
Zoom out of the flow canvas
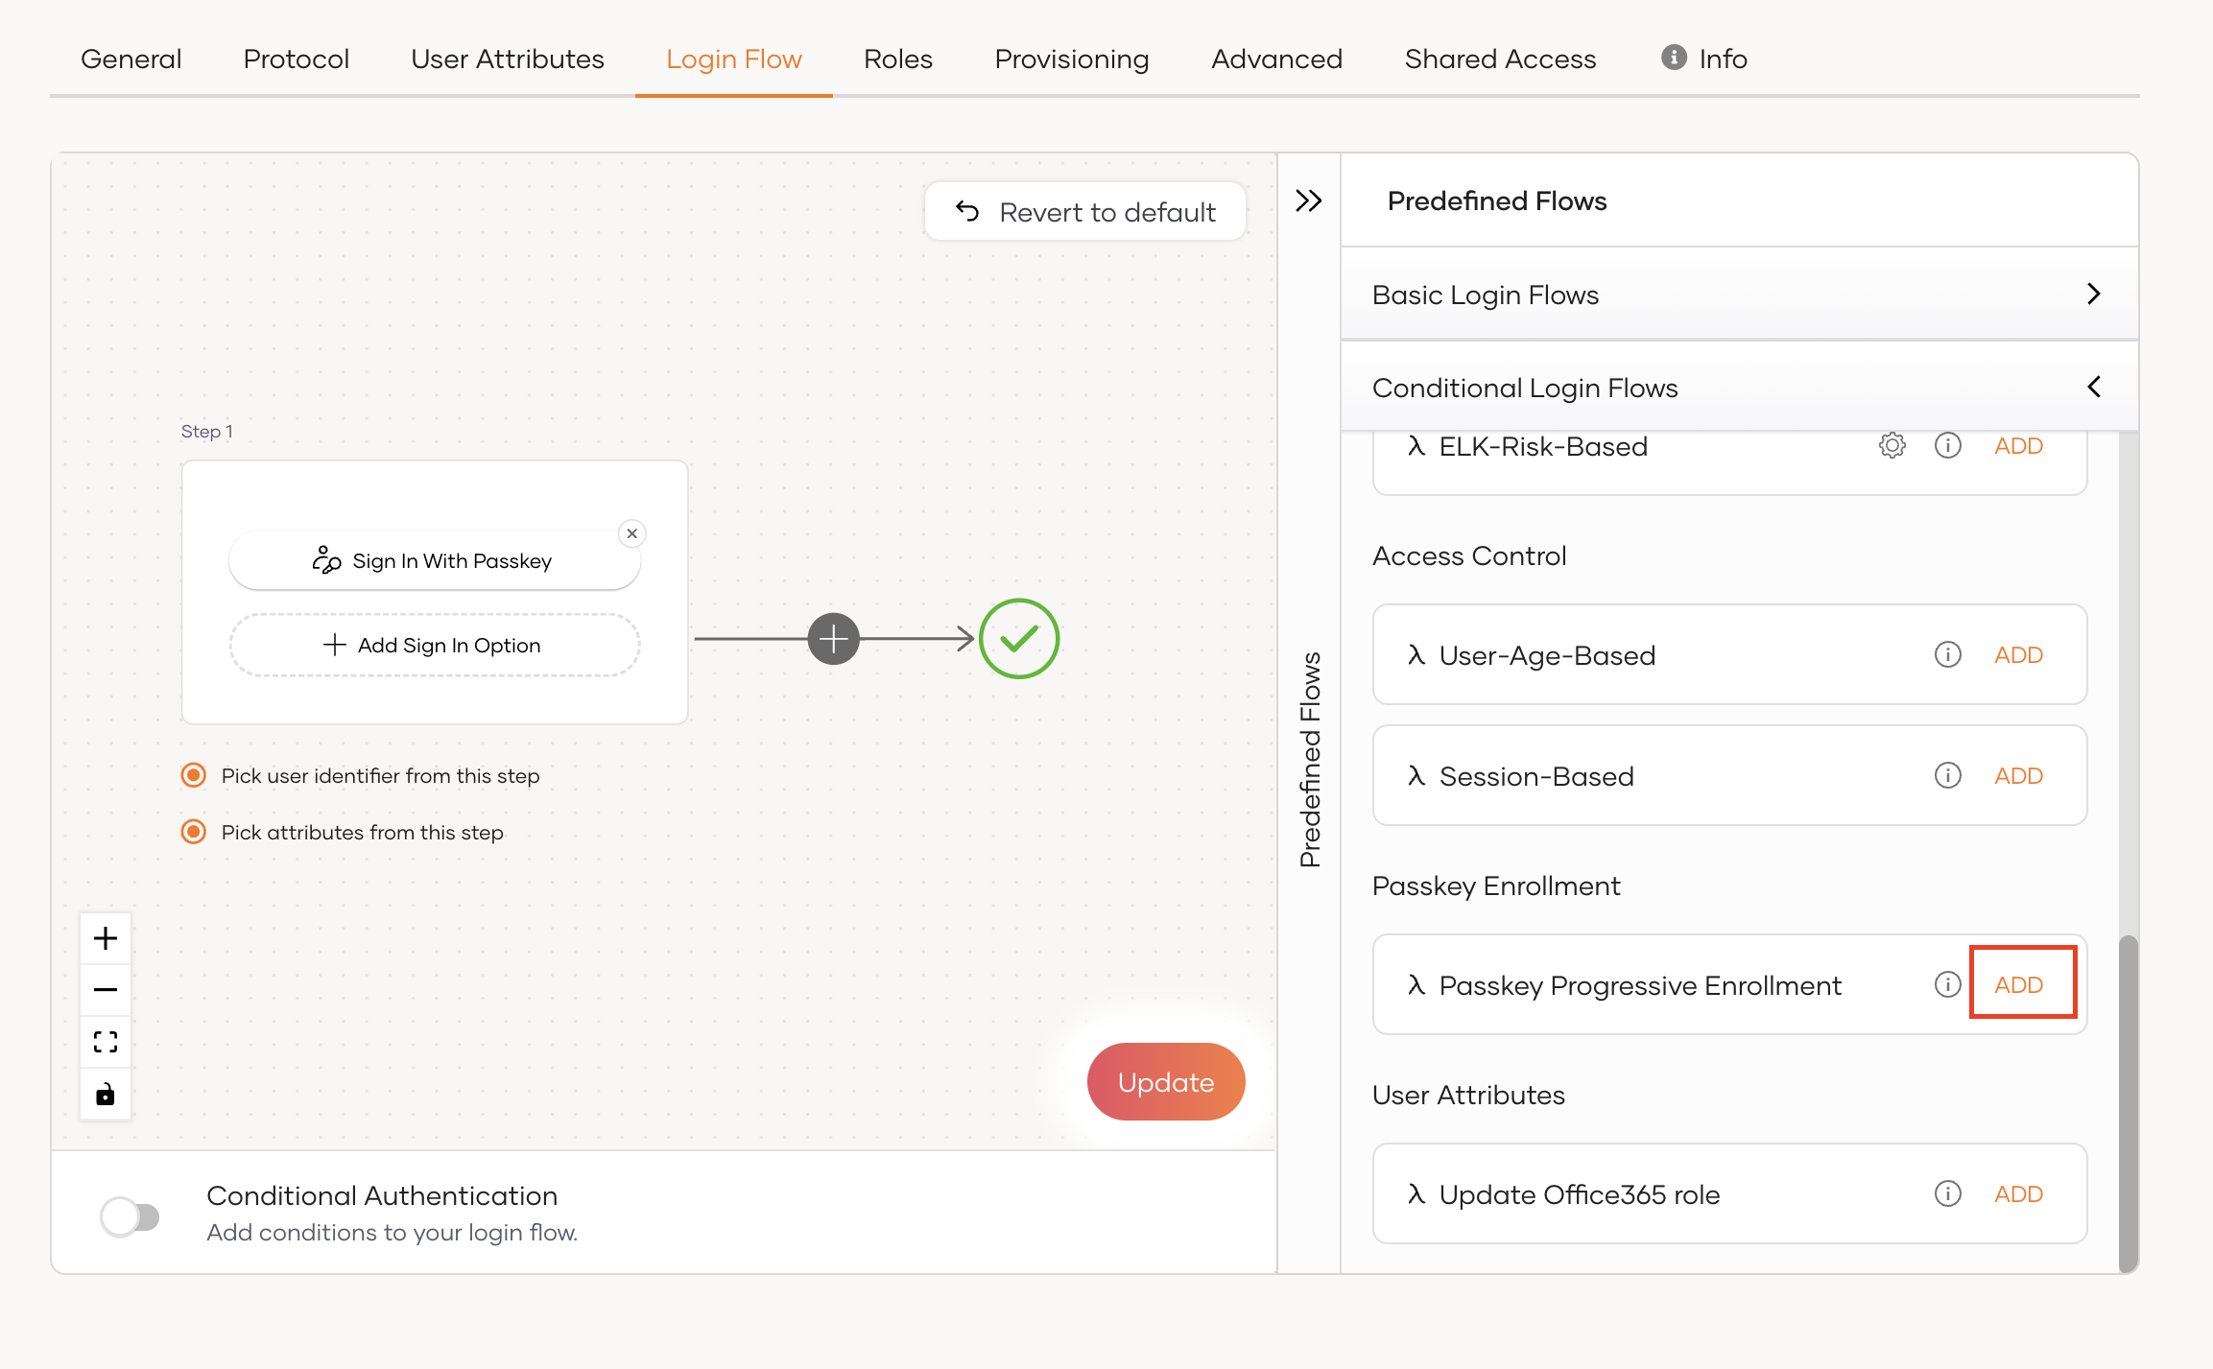105,989
